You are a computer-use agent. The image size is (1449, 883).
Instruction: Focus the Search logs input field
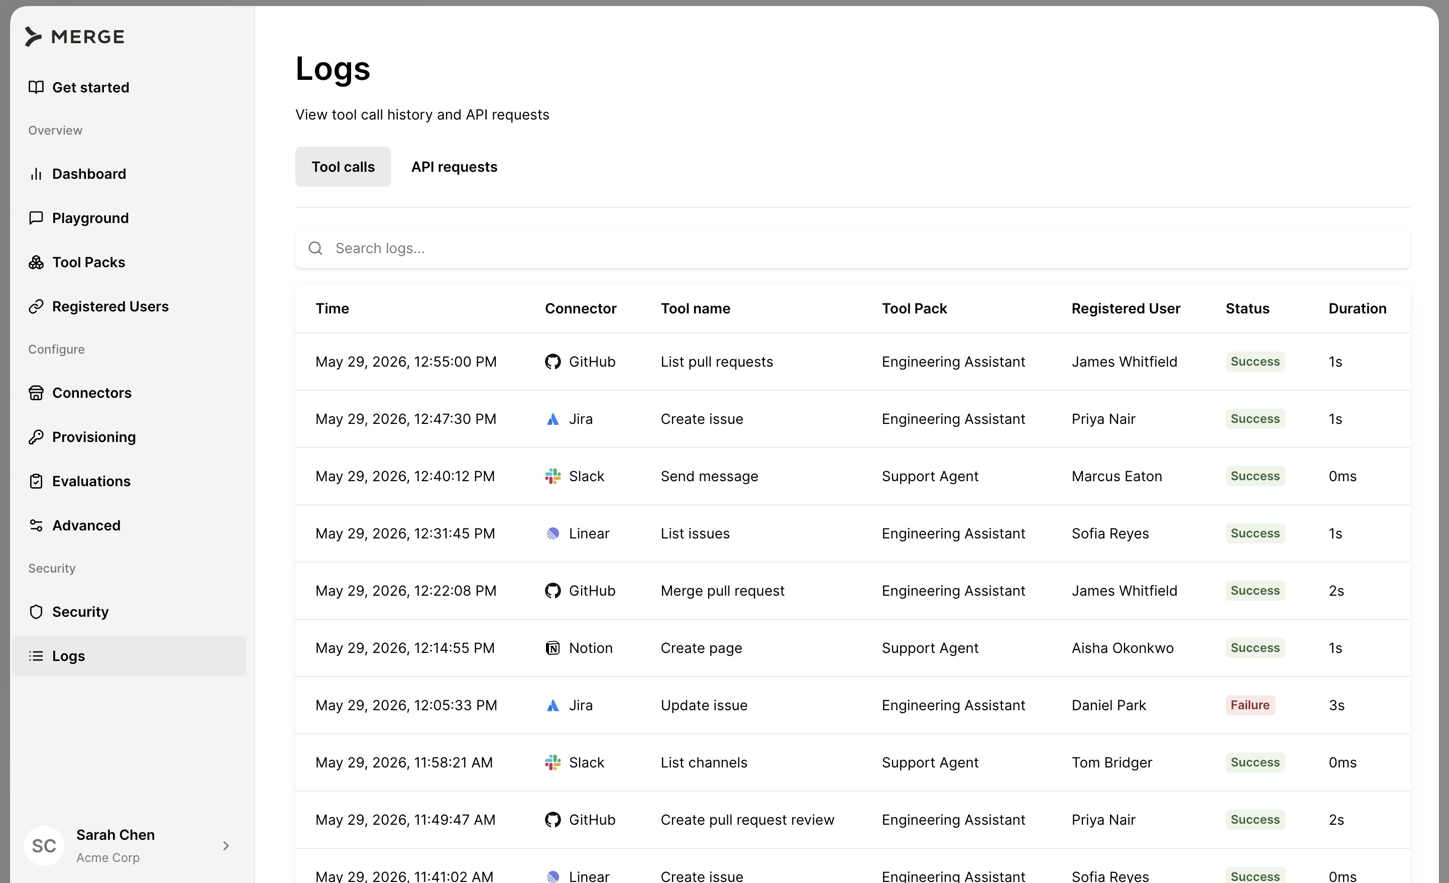(852, 248)
